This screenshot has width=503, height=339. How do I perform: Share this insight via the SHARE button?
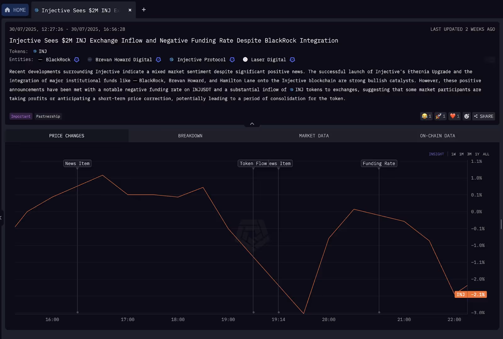[484, 116]
